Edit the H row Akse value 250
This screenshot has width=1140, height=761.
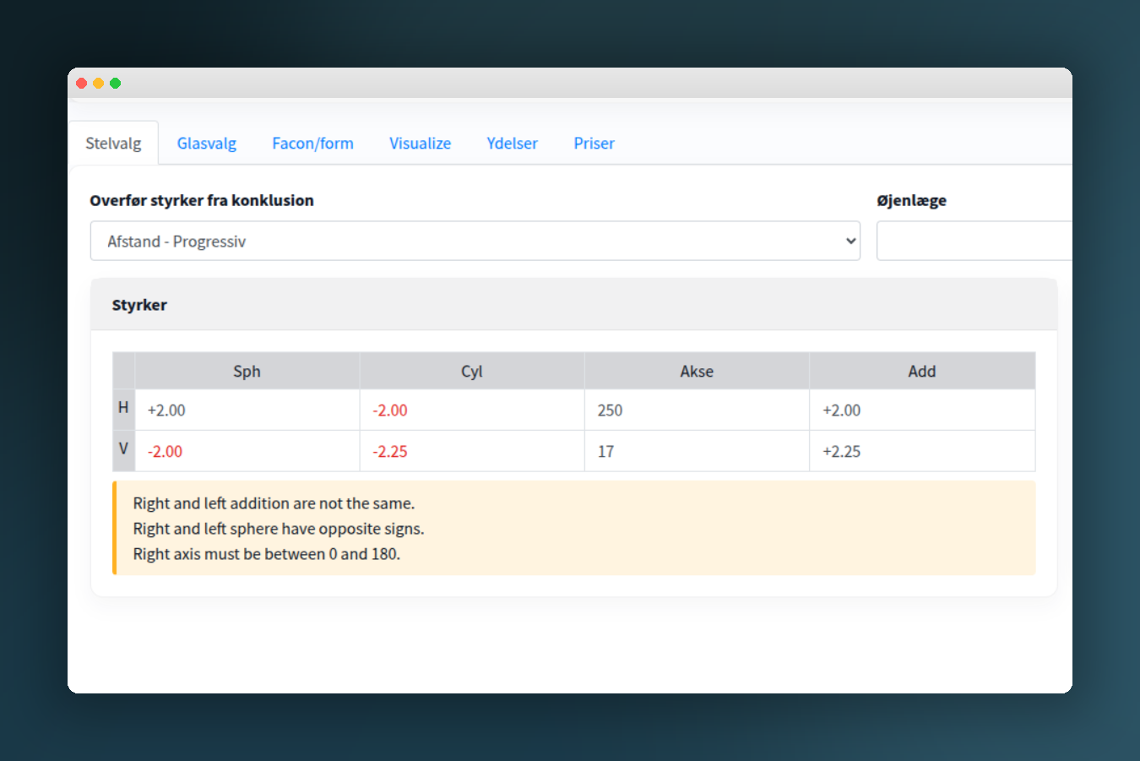[697, 410]
